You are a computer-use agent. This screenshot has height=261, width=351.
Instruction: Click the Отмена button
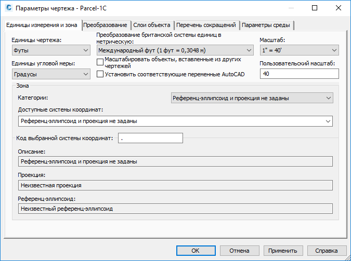(240, 251)
